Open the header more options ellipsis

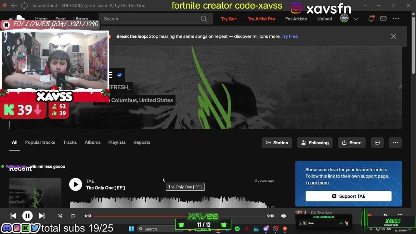[x=396, y=19]
